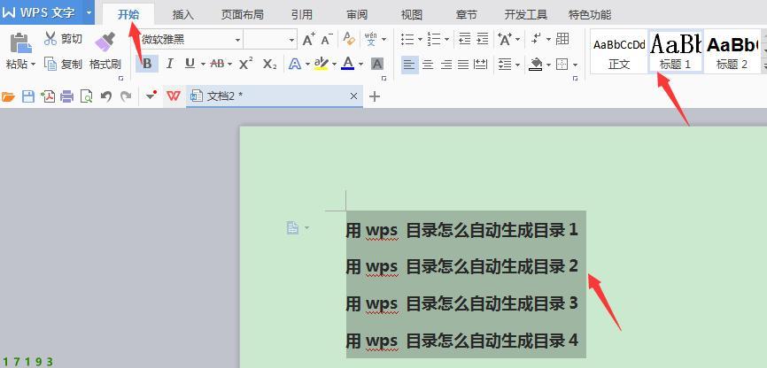Screen dimensions: 767x368
Task: Open the 开发工具 tab
Action: [526, 15]
